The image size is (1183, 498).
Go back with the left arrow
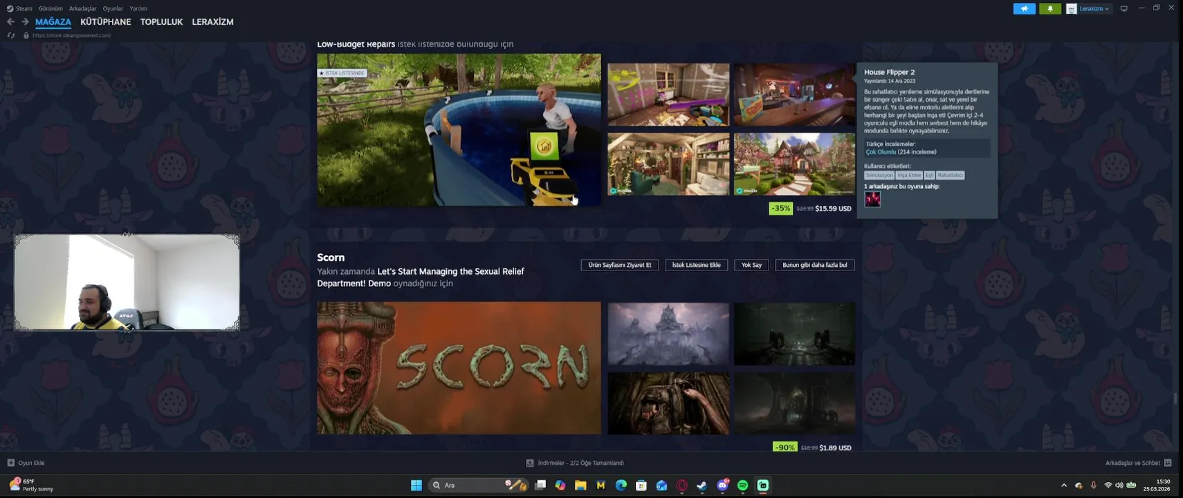[10, 22]
